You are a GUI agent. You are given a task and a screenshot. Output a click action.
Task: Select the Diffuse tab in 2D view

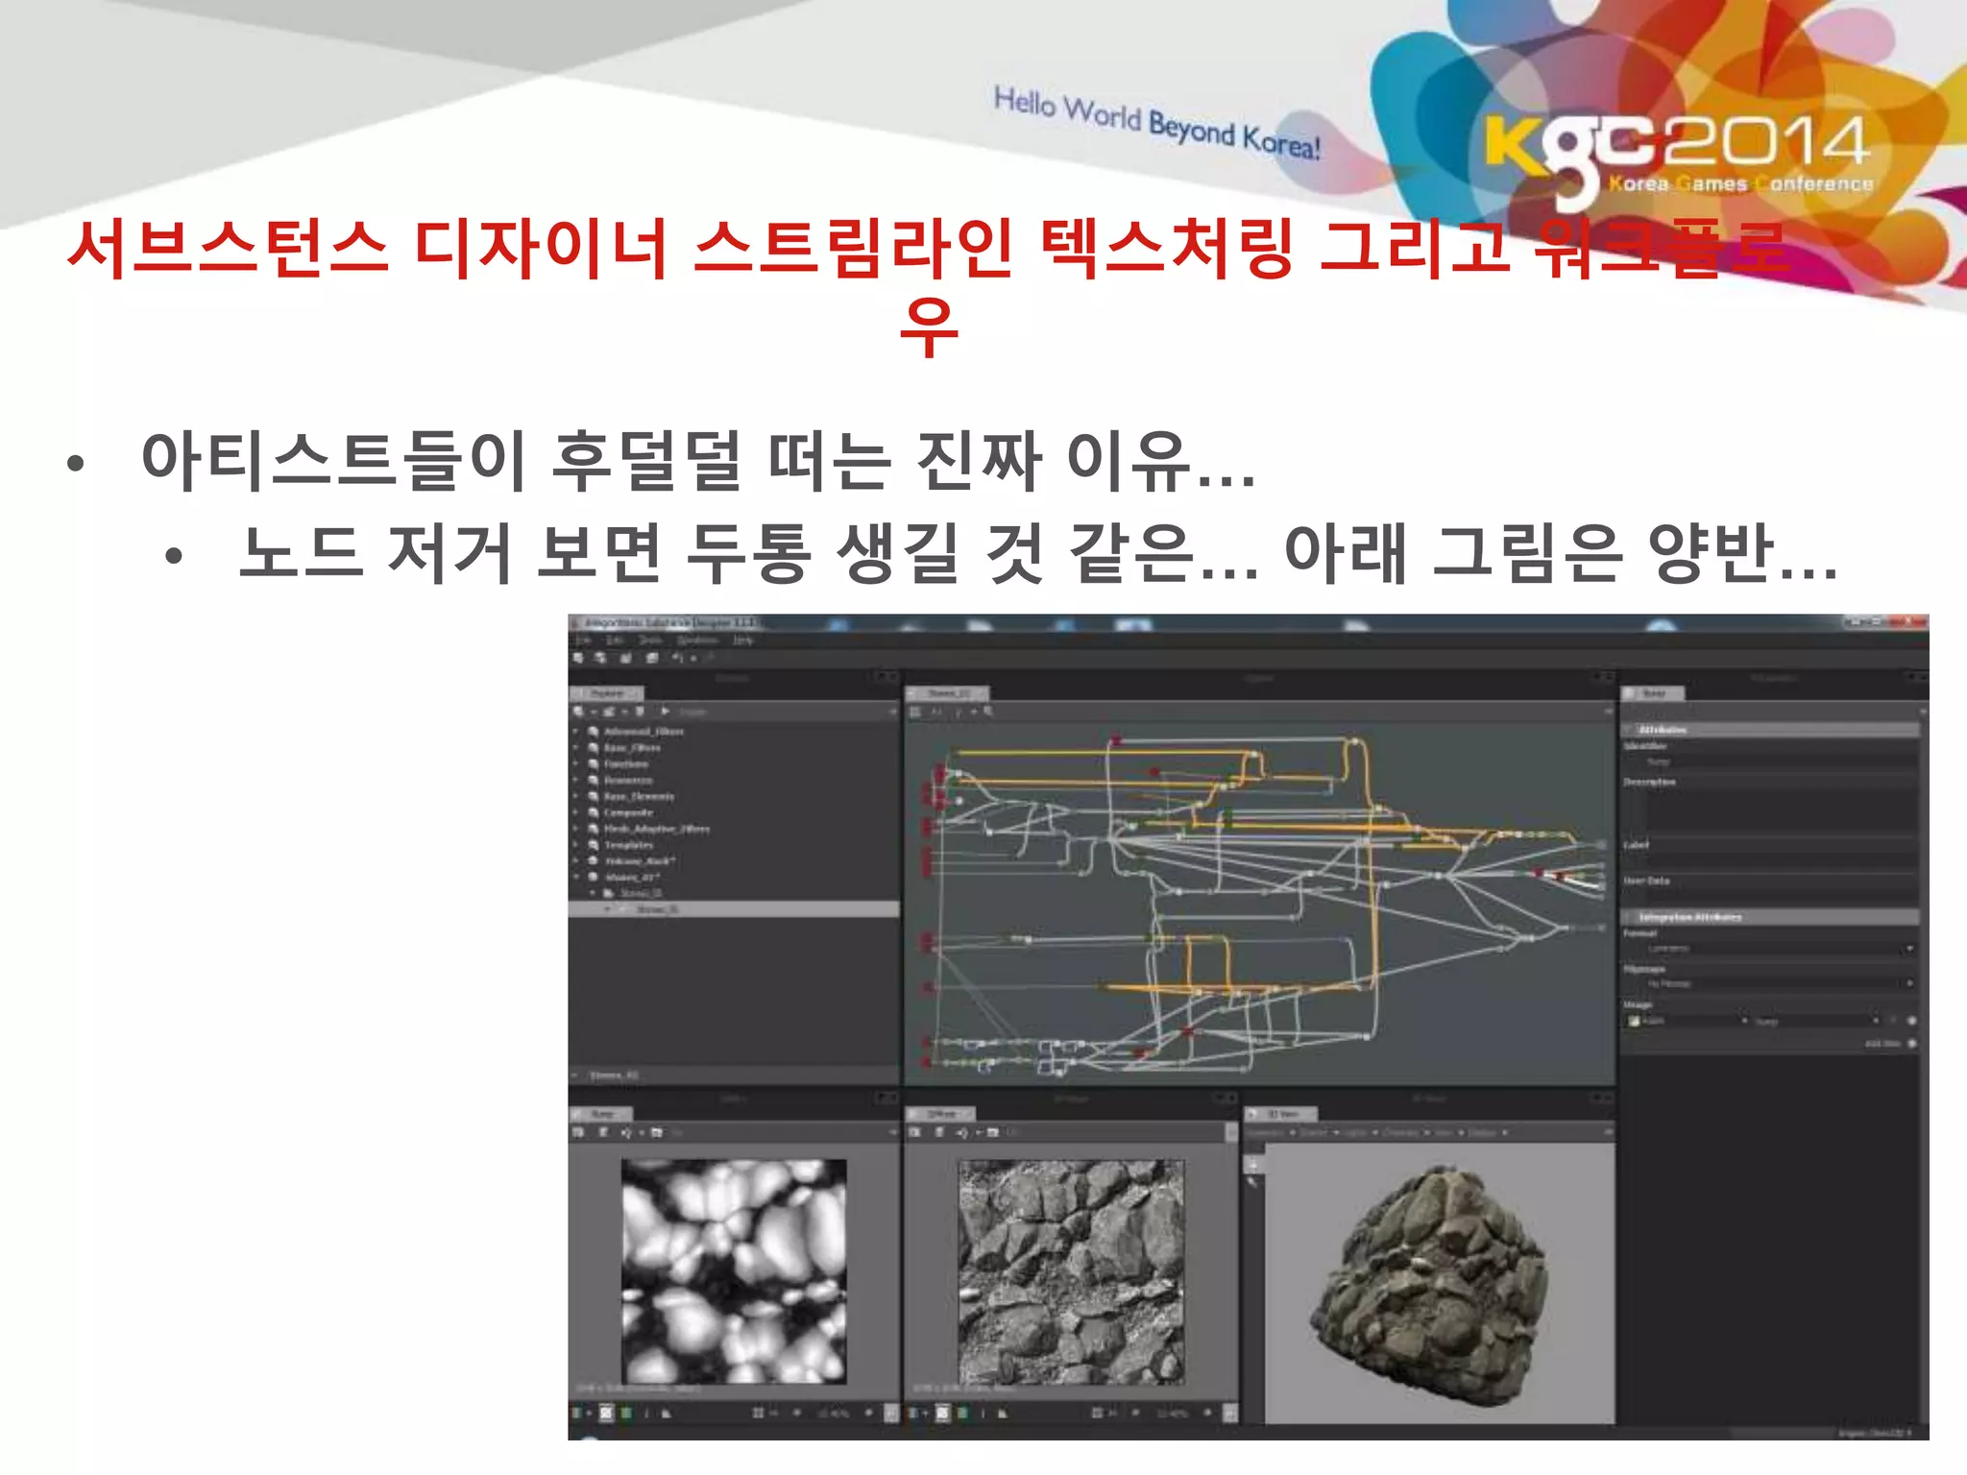pos(942,1114)
